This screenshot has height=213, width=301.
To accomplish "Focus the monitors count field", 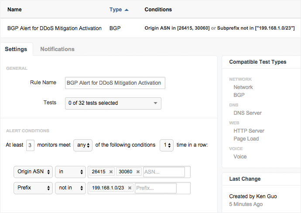I will click(x=30, y=145).
